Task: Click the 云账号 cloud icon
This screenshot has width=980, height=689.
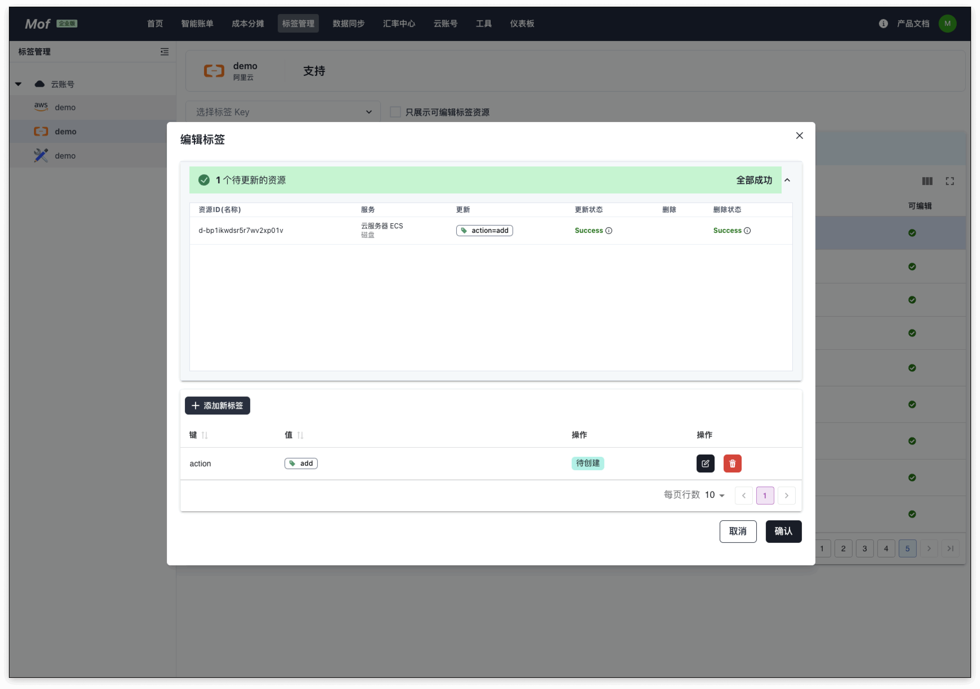Action: point(40,84)
